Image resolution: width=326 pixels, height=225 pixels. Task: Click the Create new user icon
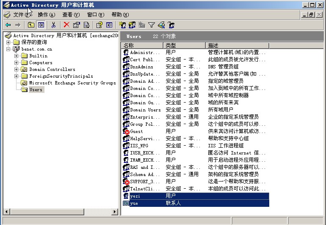click(x=122, y=25)
